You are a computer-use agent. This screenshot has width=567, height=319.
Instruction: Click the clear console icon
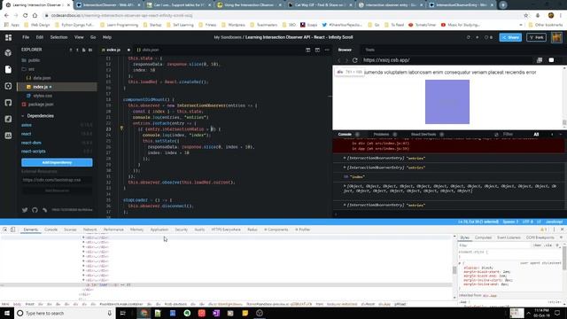tap(496, 134)
